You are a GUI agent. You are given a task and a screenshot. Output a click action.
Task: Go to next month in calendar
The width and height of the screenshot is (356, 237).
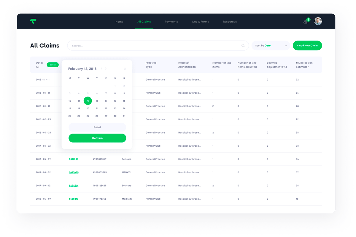point(106,69)
